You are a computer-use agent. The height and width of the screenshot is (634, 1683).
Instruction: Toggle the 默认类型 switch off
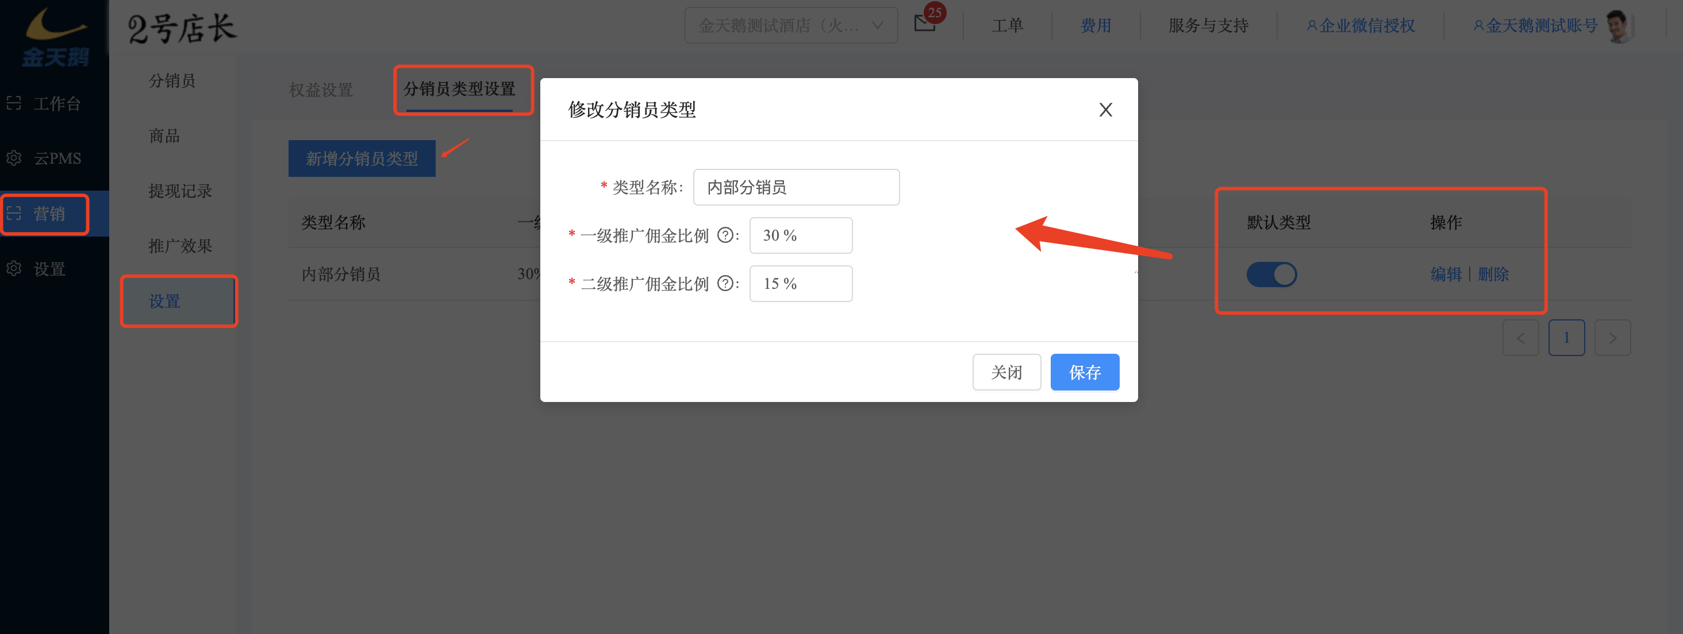click(1271, 275)
